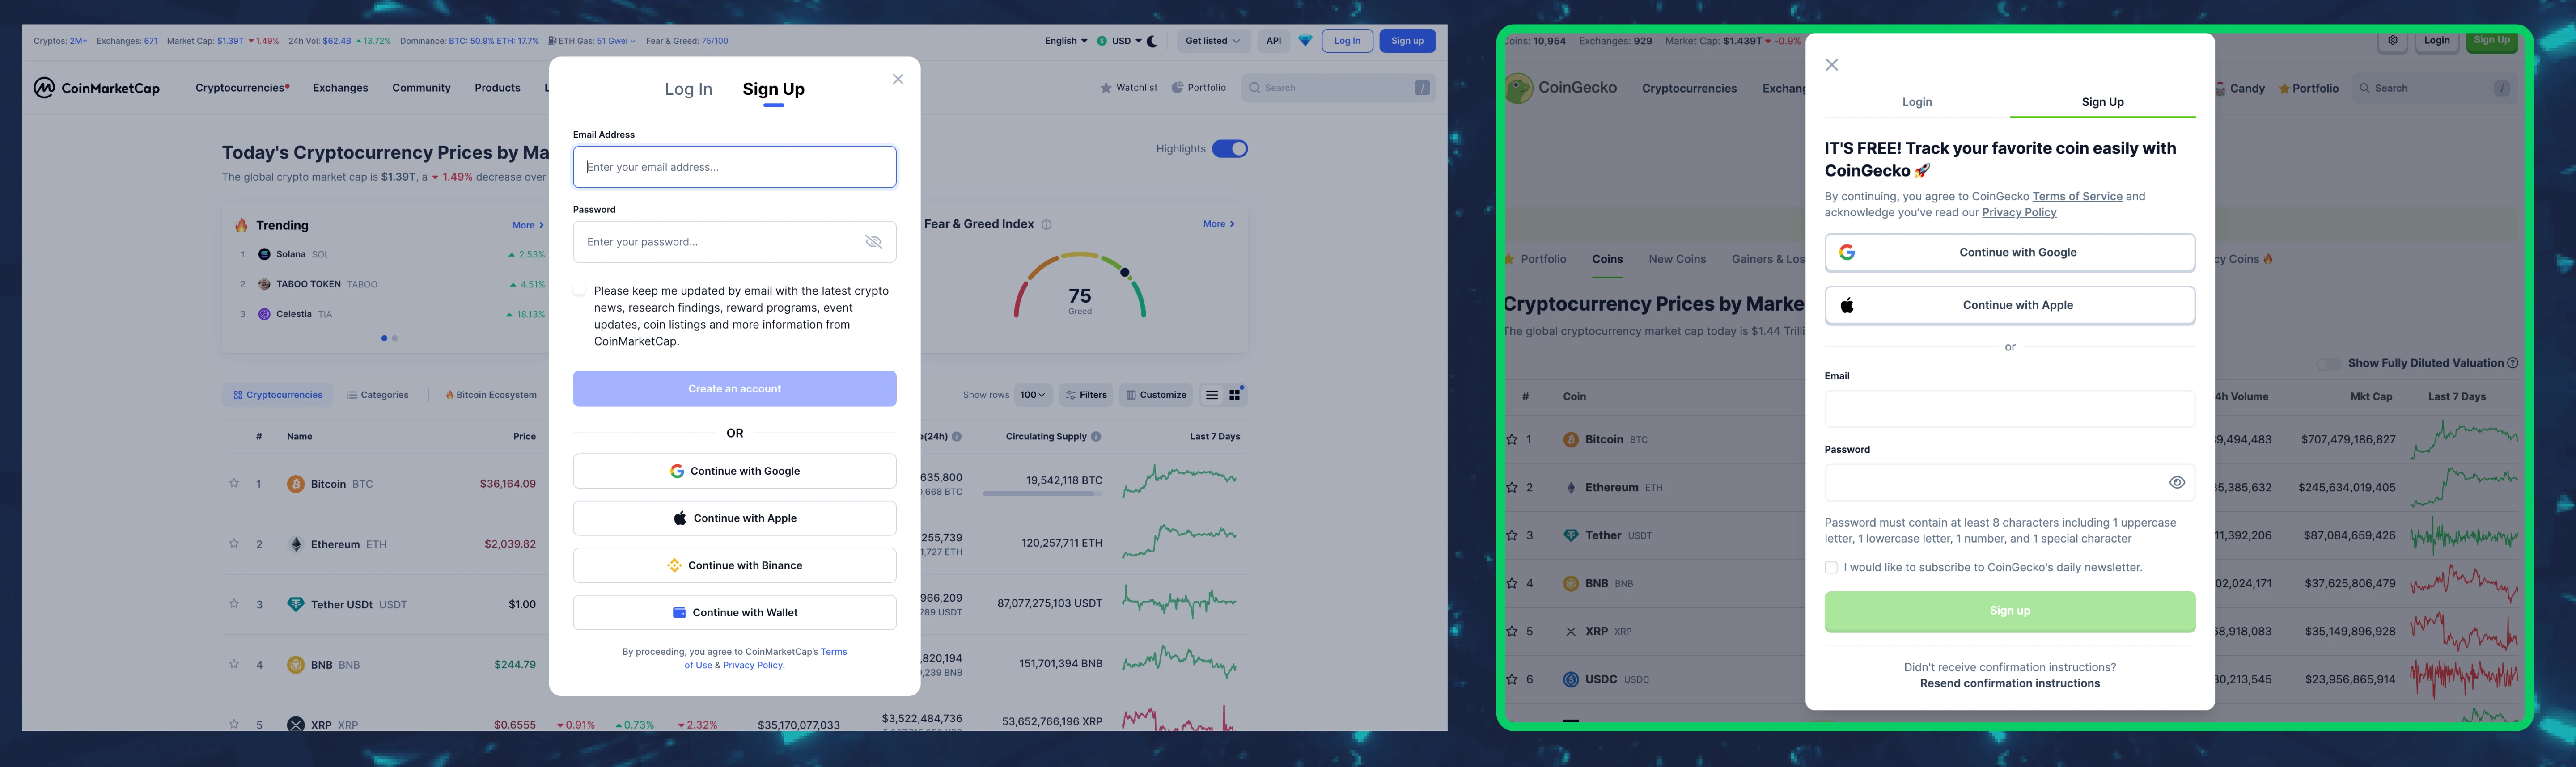Star Ethereum in the CoinMarketCap table
This screenshot has width=2576, height=767.
[x=234, y=543]
